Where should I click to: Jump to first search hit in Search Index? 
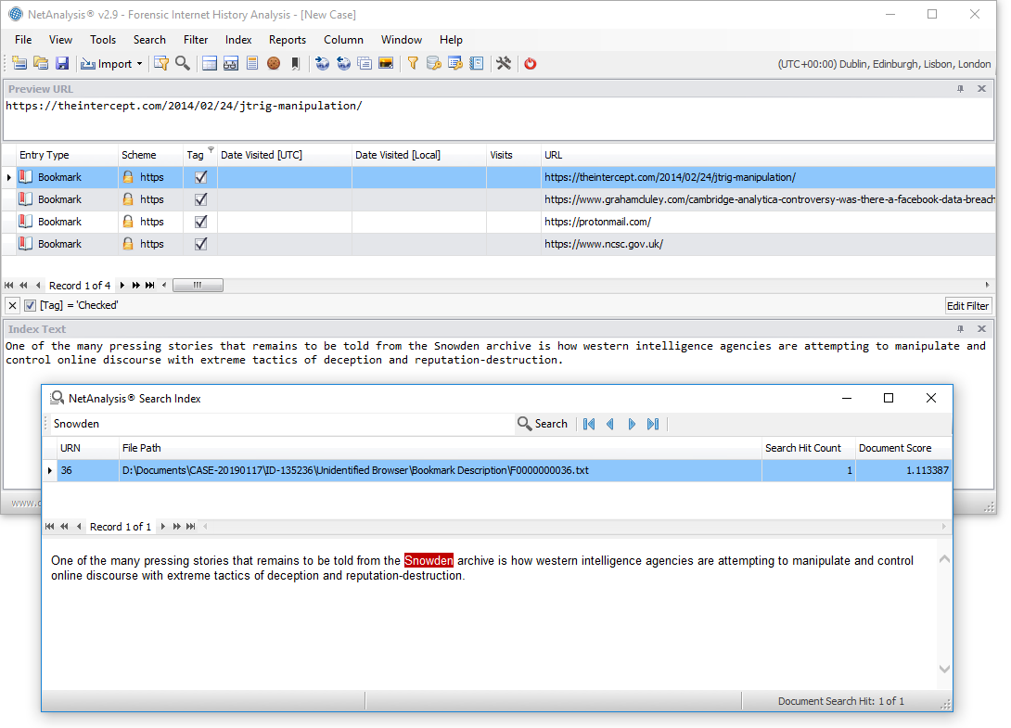click(589, 424)
